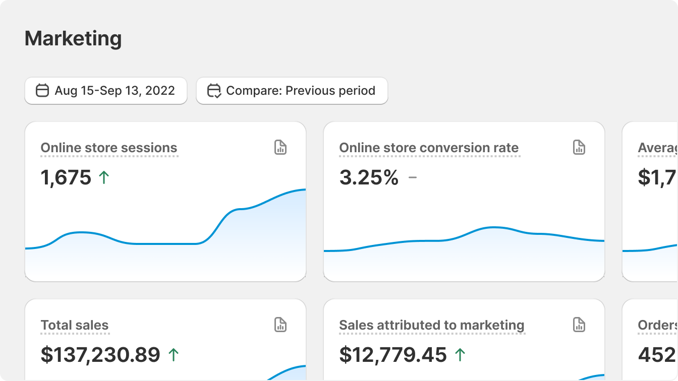Open report icon on Total sales card

280,325
